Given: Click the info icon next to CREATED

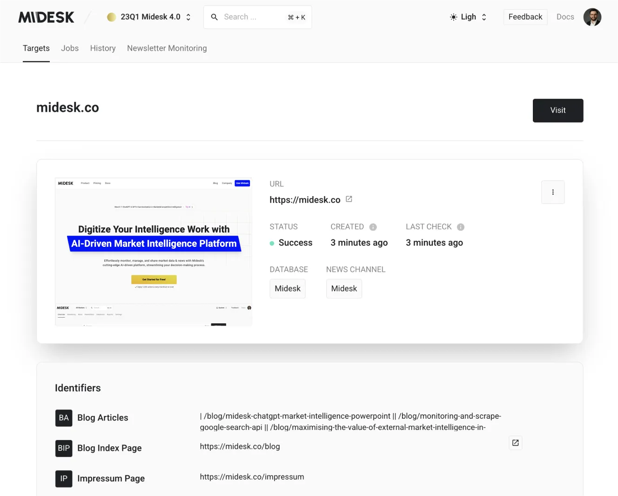Looking at the screenshot, I should coord(373,227).
